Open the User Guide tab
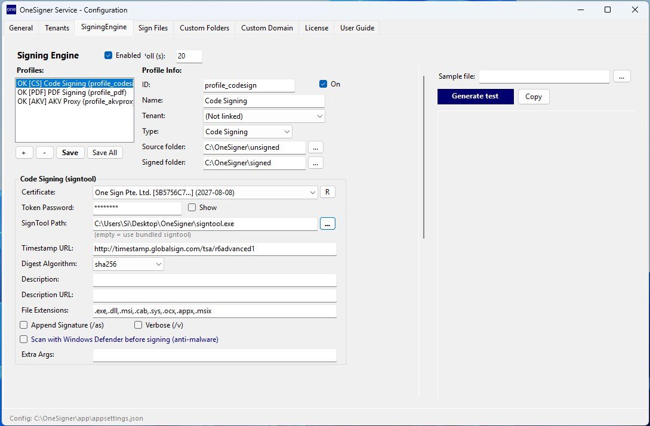The height and width of the screenshot is (426, 650). pos(357,28)
